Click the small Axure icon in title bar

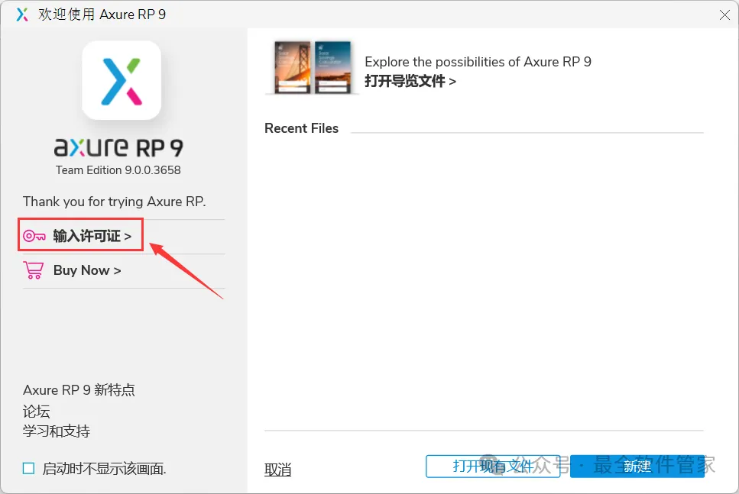[x=22, y=15]
